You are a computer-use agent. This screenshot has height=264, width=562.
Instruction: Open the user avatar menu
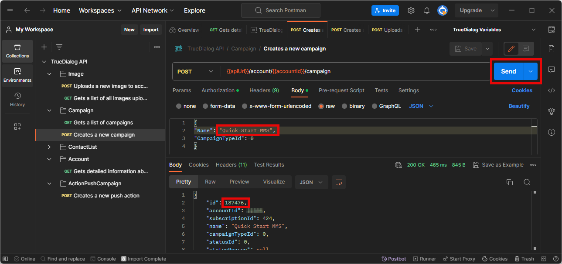click(443, 10)
